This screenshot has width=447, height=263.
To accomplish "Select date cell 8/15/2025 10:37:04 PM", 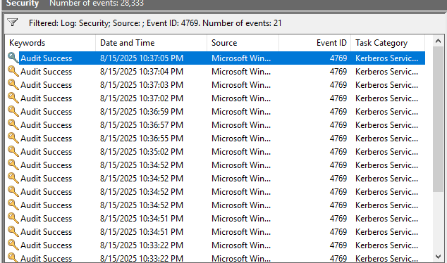I will (x=142, y=72).
